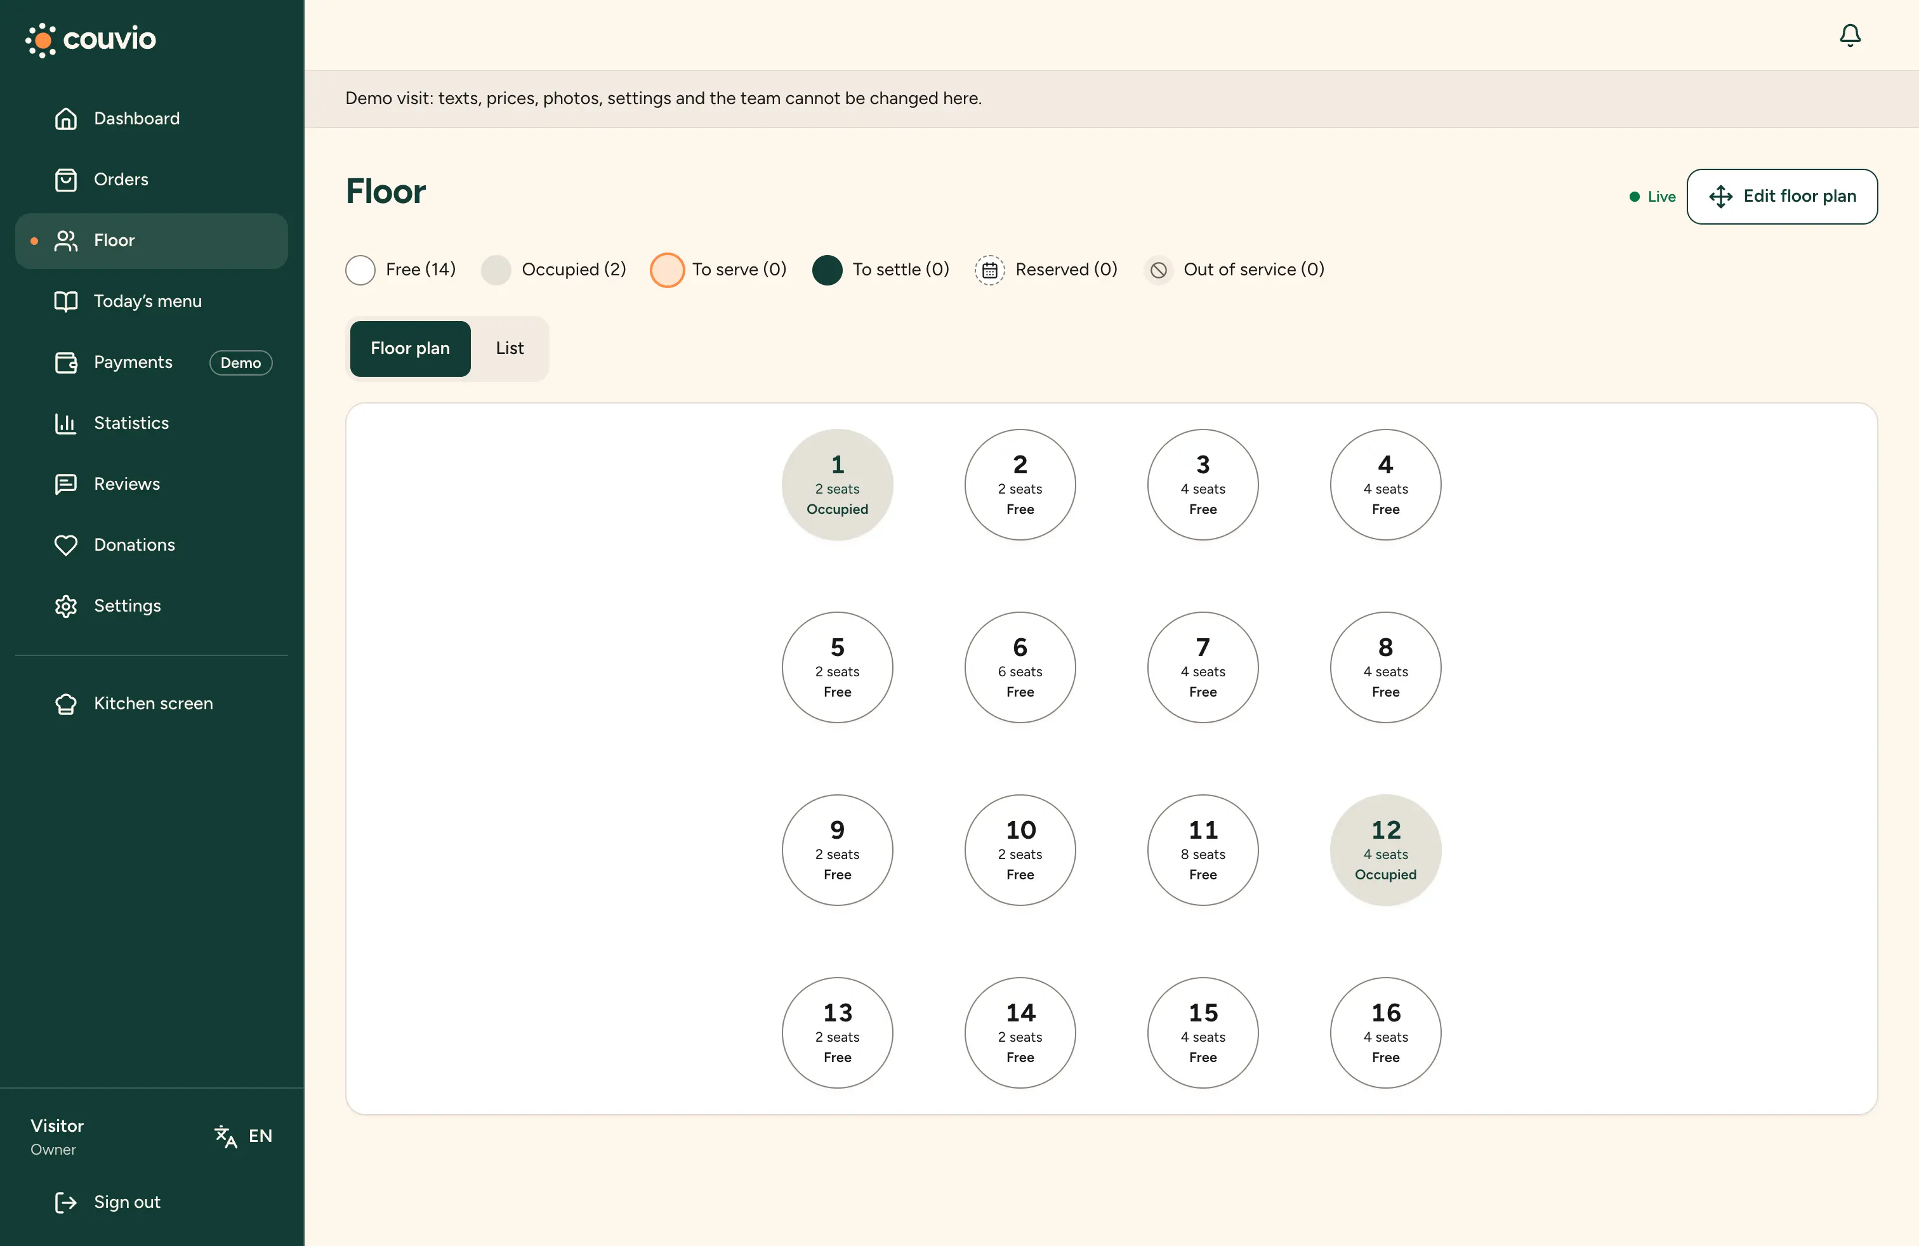Open the Reviews section
1919x1246 pixels.
pyautogui.click(x=152, y=483)
